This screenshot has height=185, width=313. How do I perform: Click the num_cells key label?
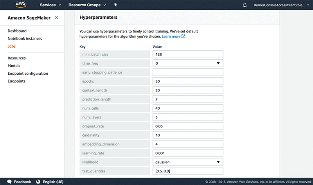point(115,108)
